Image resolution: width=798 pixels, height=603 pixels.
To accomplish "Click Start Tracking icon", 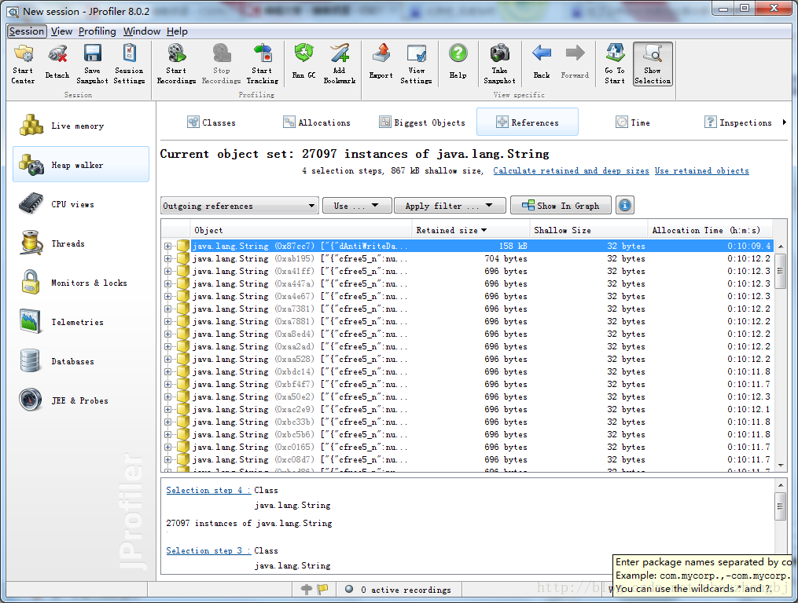I will (262, 64).
